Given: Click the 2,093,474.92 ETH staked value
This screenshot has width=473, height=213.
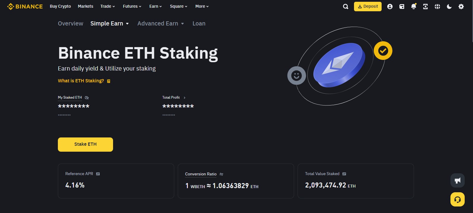Looking at the screenshot, I should [330, 185].
